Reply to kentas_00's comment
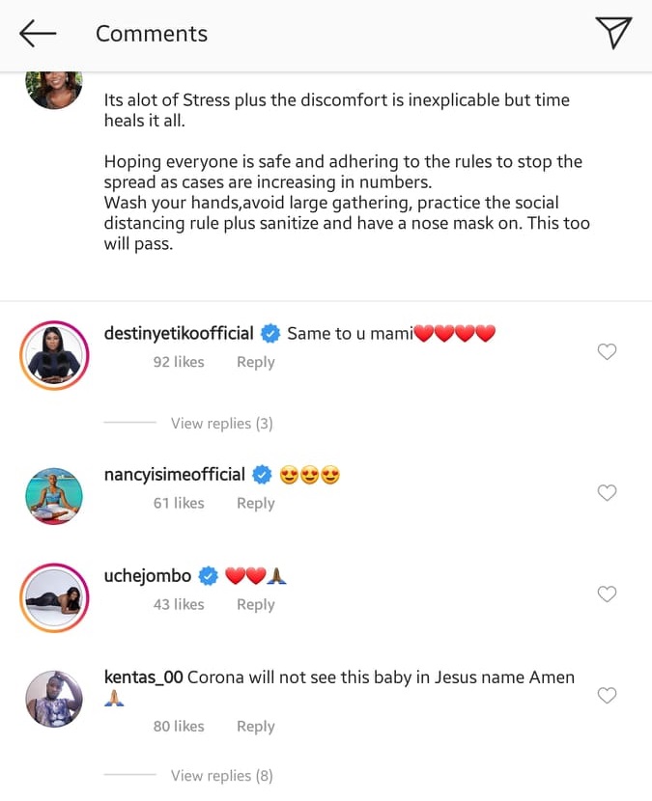The height and width of the screenshot is (801, 652). tap(255, 726)
